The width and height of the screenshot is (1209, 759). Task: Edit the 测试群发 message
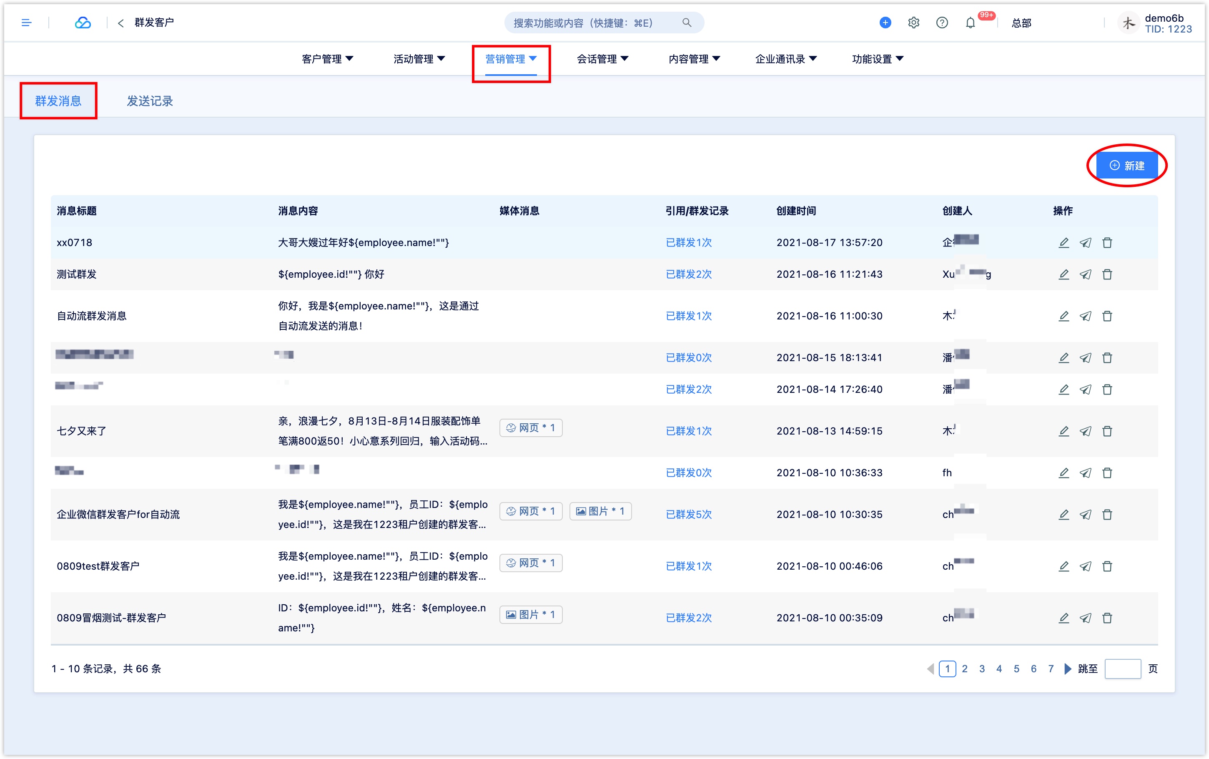[x=1064, y=274]
